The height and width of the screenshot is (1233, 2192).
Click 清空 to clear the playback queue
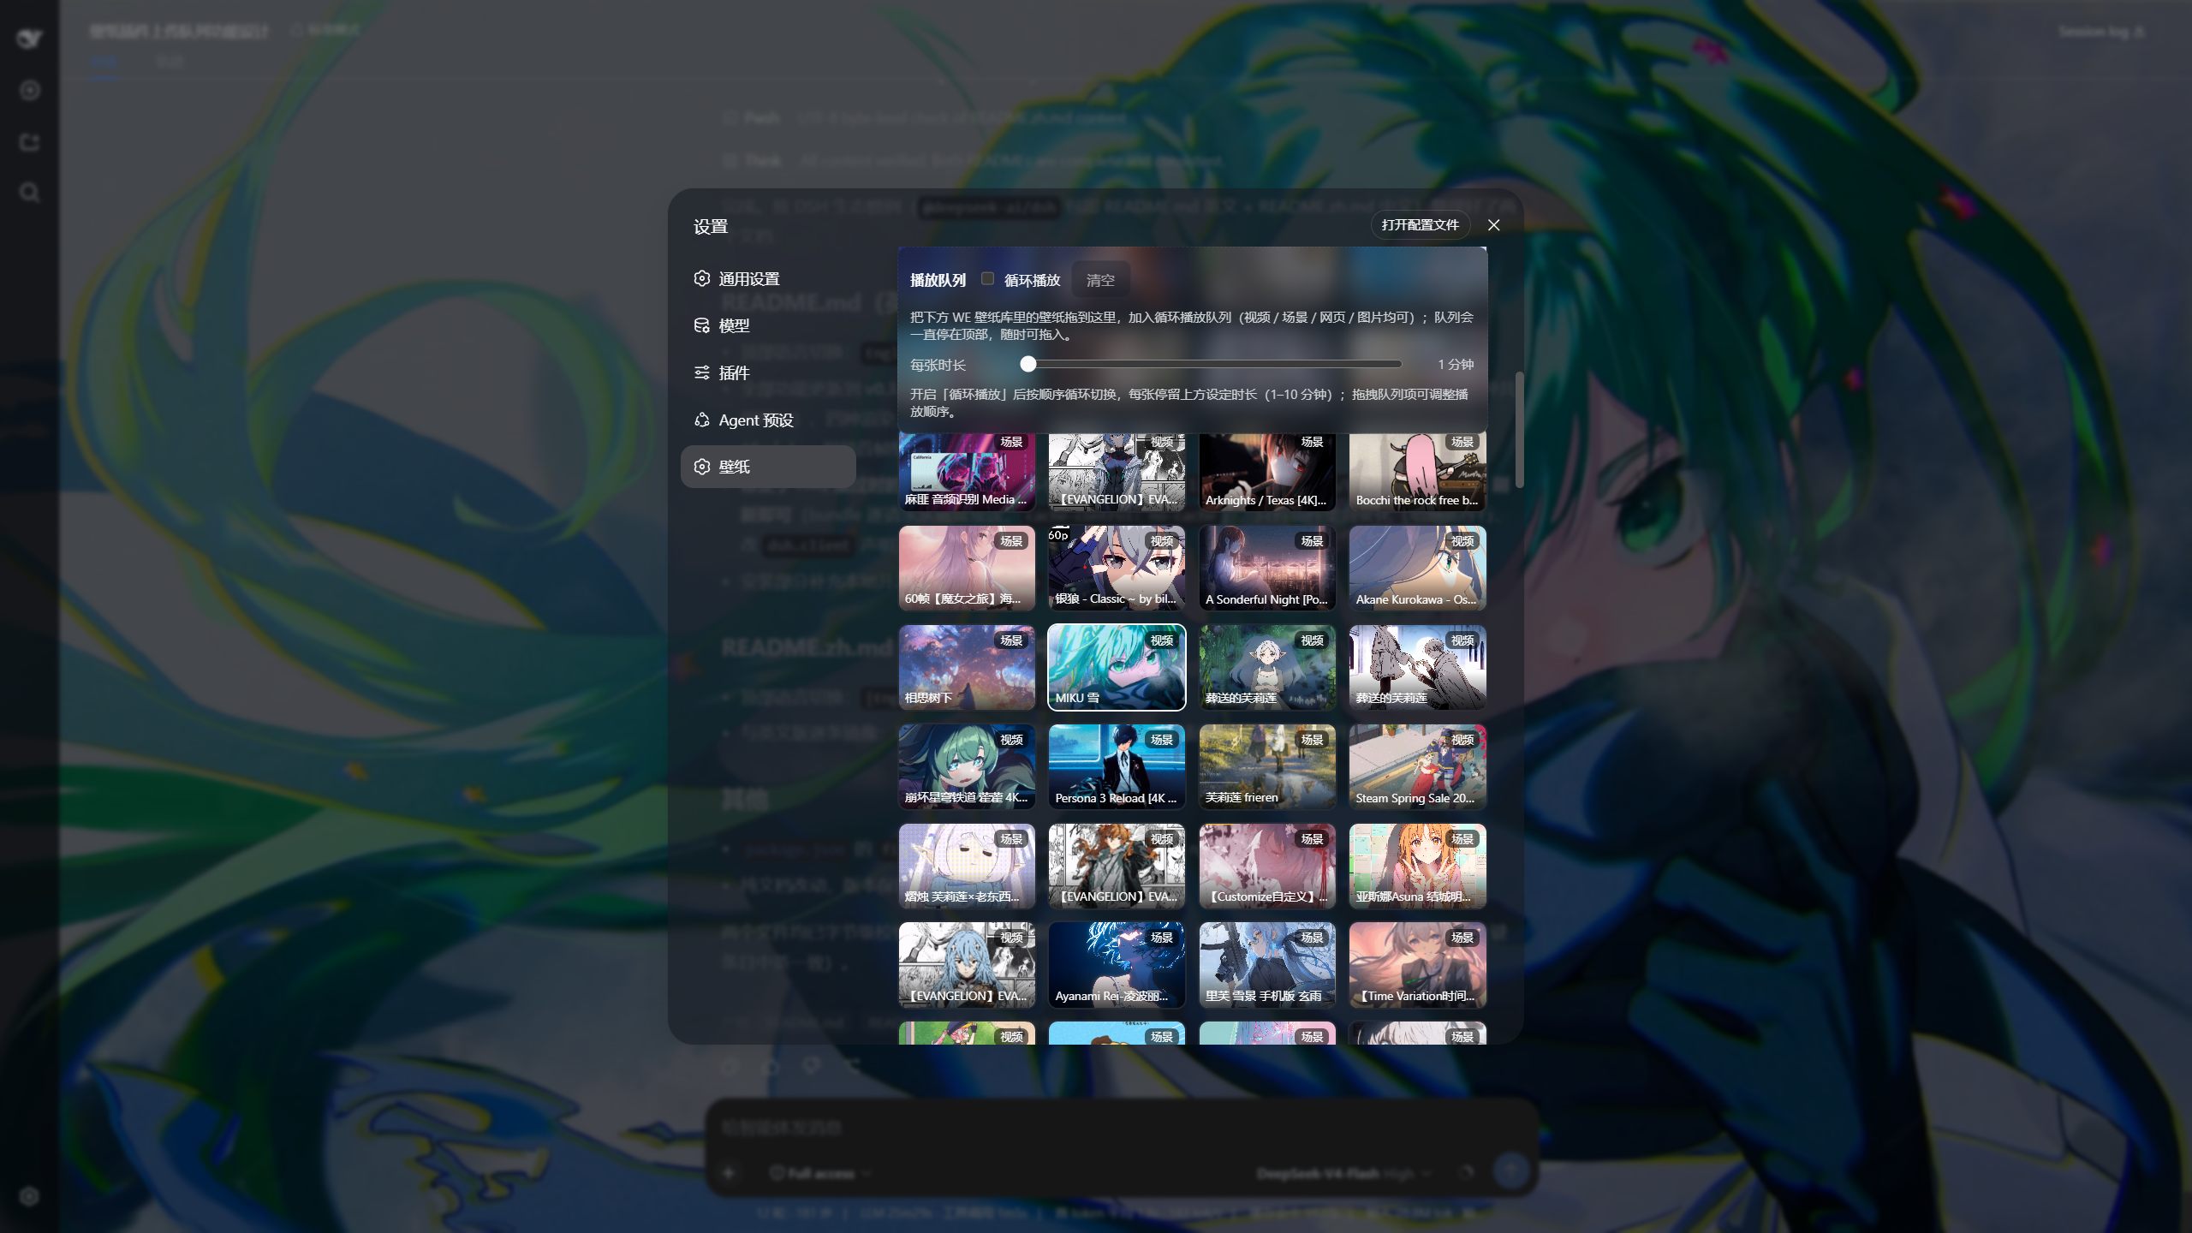coord(1100,280)
